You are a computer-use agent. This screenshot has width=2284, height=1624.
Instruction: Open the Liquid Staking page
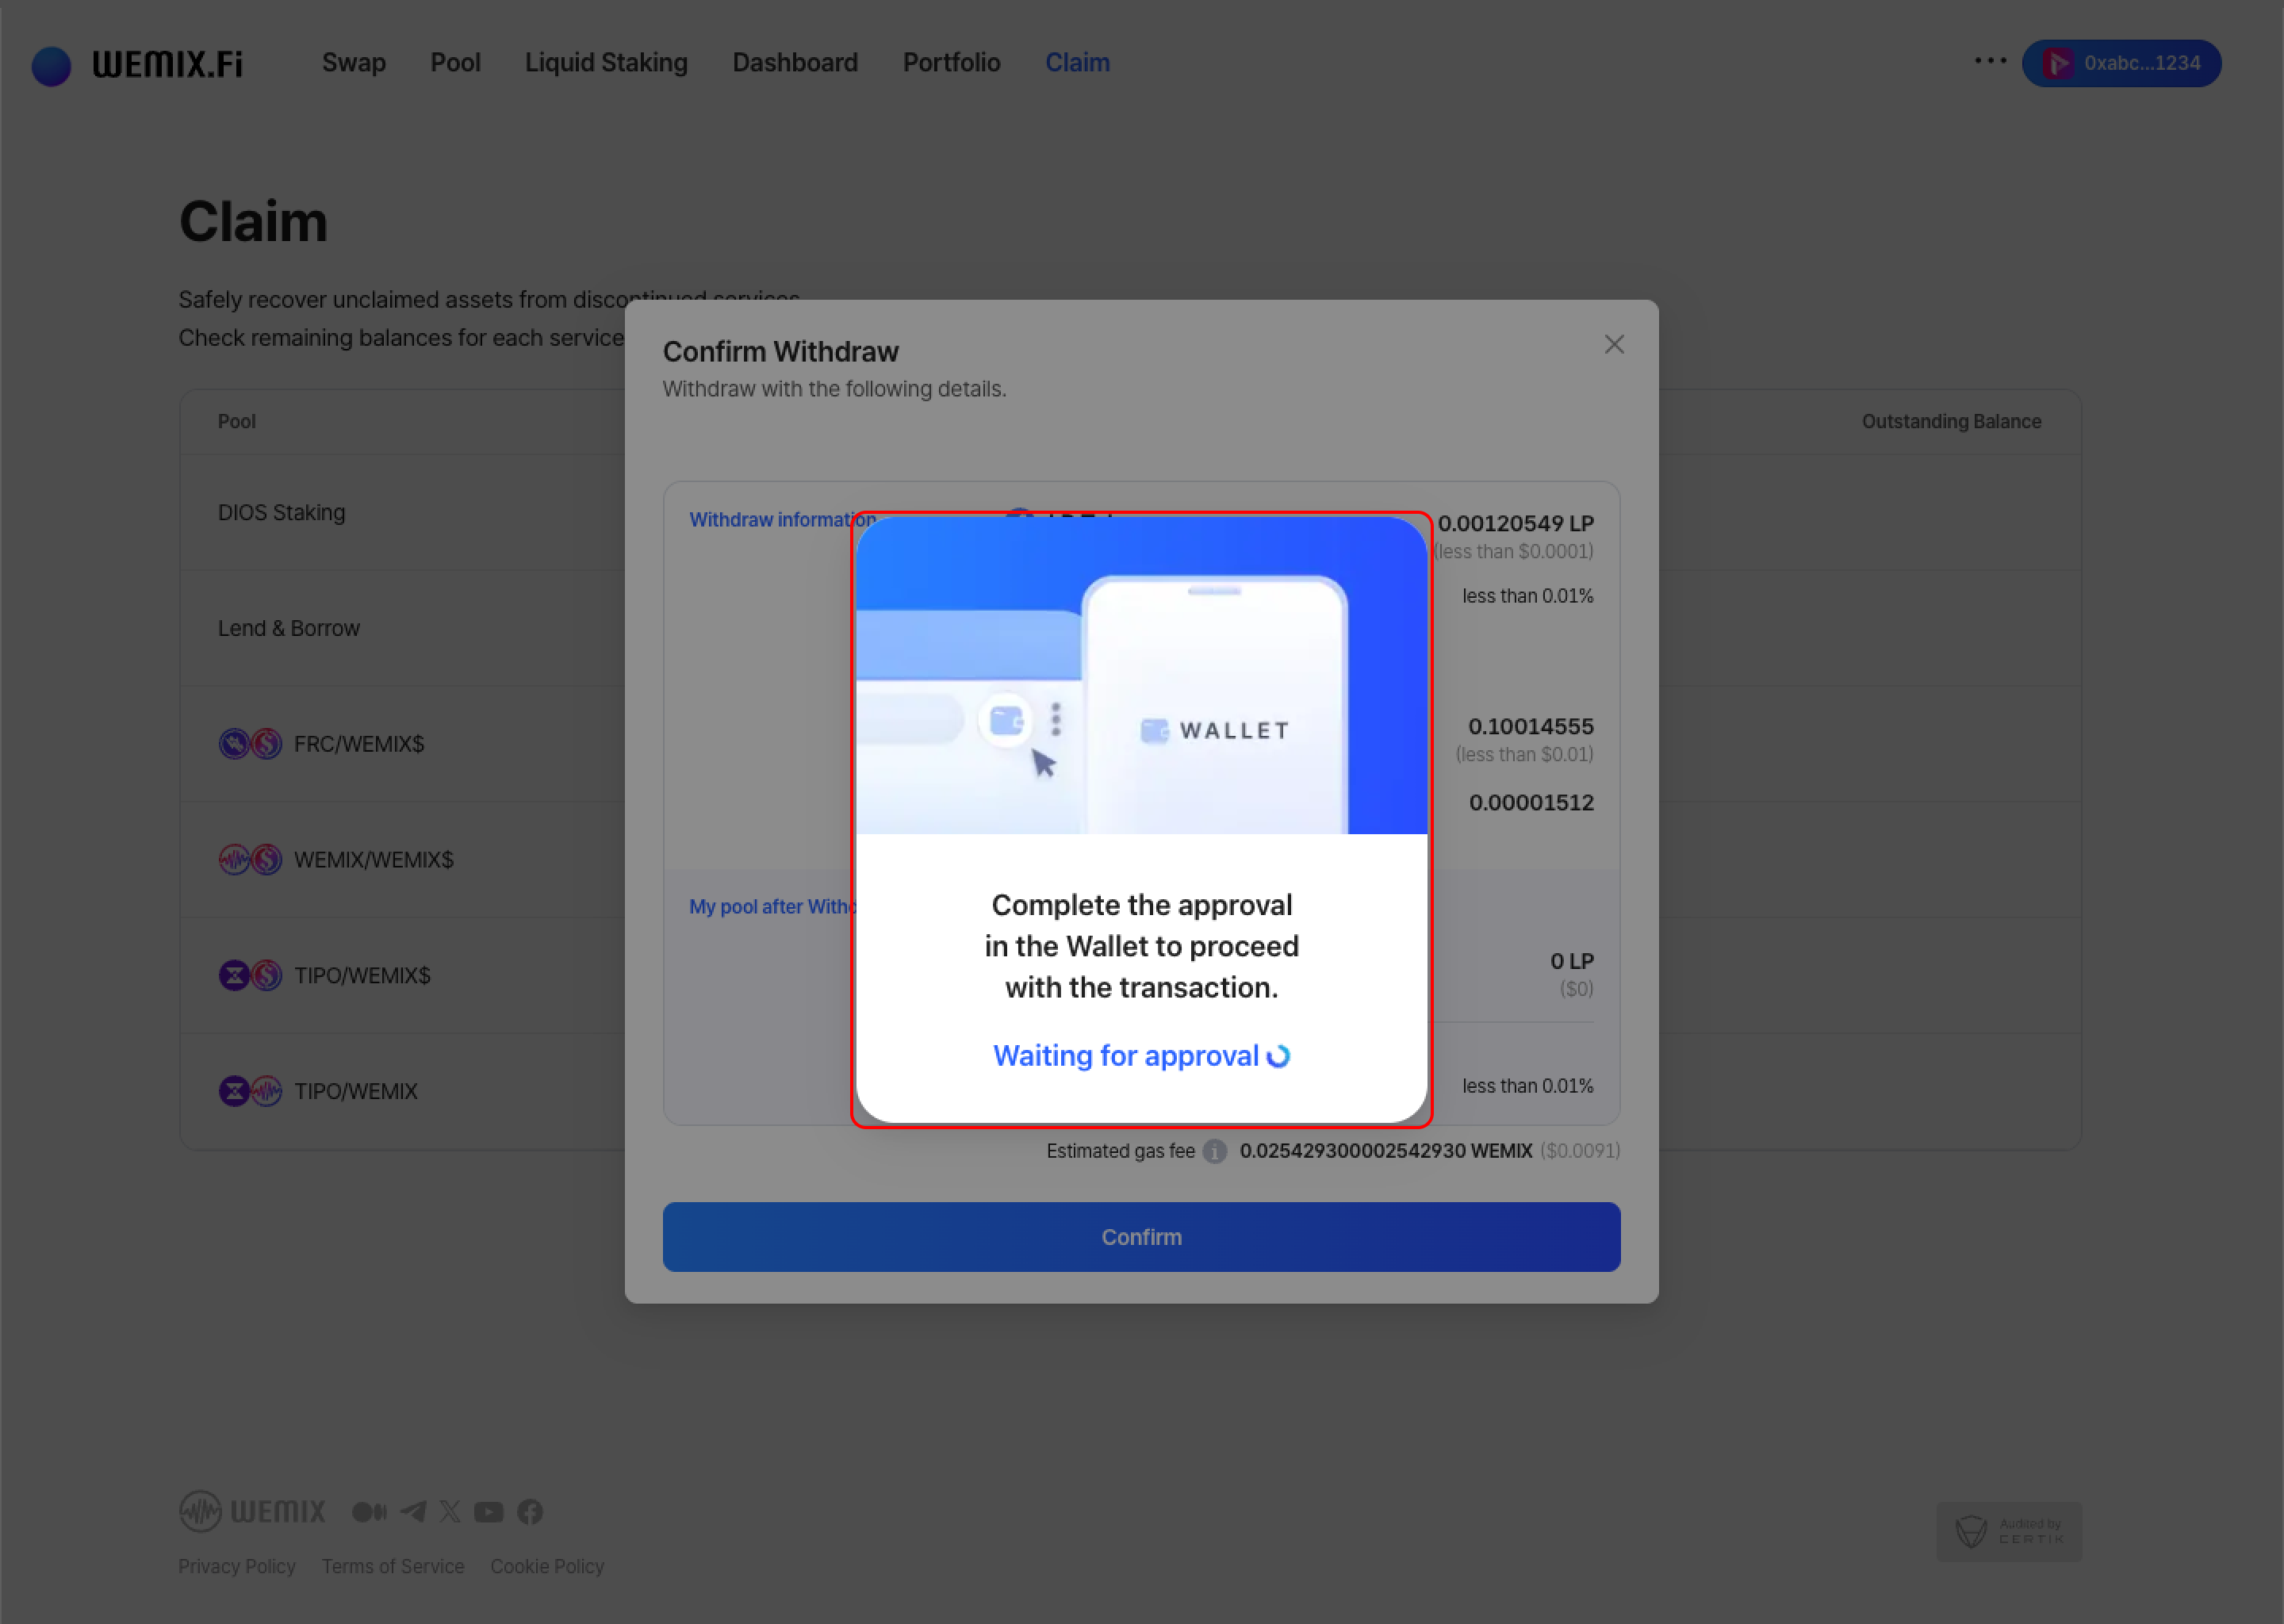(x=606, y=63)
